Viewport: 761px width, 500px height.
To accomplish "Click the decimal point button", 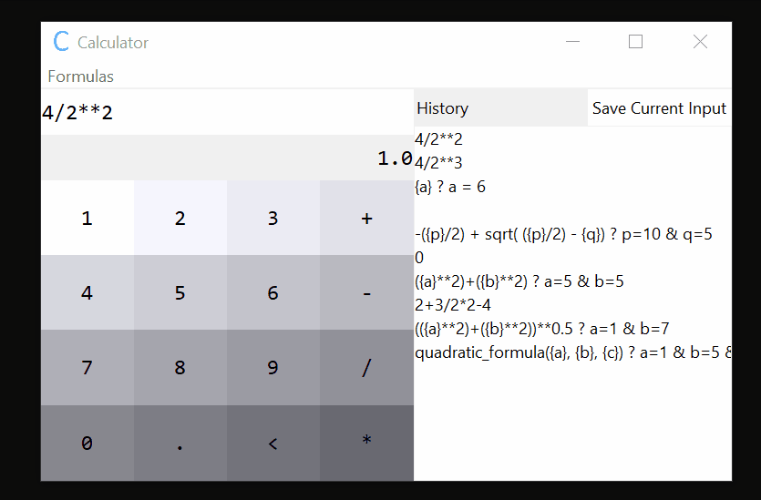I will (180, 443).
